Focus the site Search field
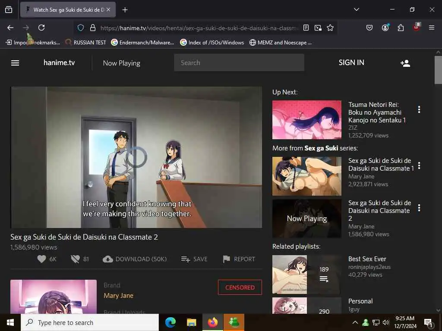The image size is (442, 331). (x=239, y=62)
